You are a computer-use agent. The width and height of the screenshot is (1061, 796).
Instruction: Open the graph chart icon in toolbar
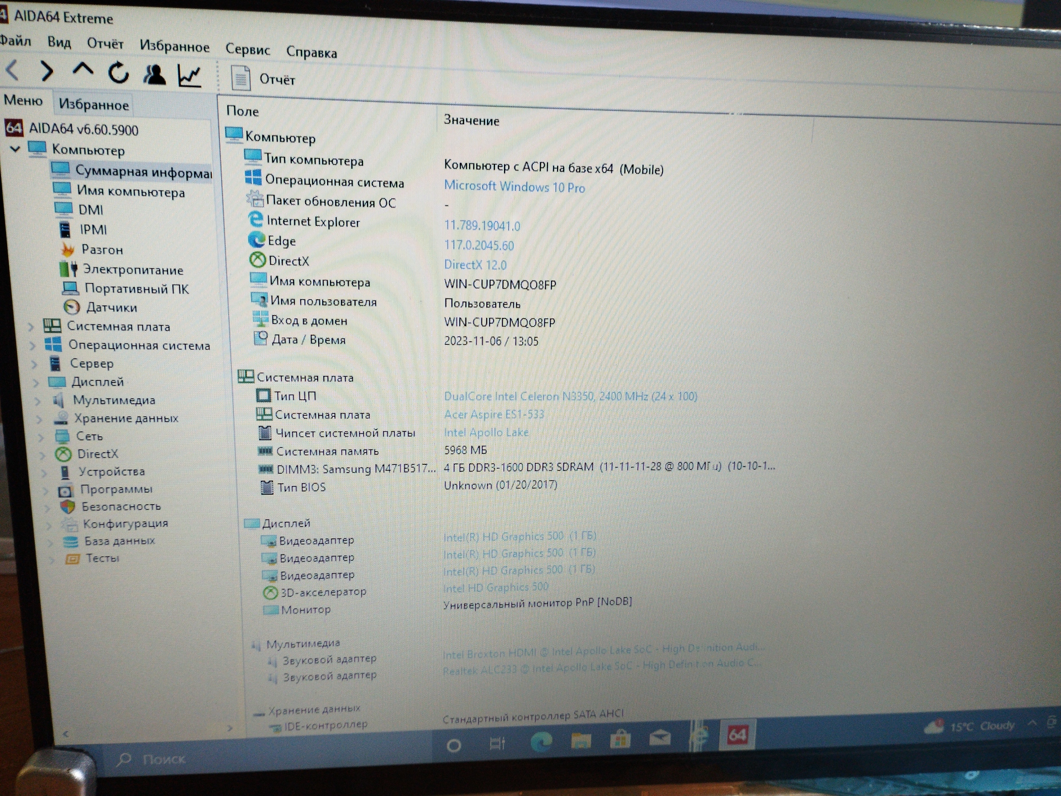coord(190,76)
